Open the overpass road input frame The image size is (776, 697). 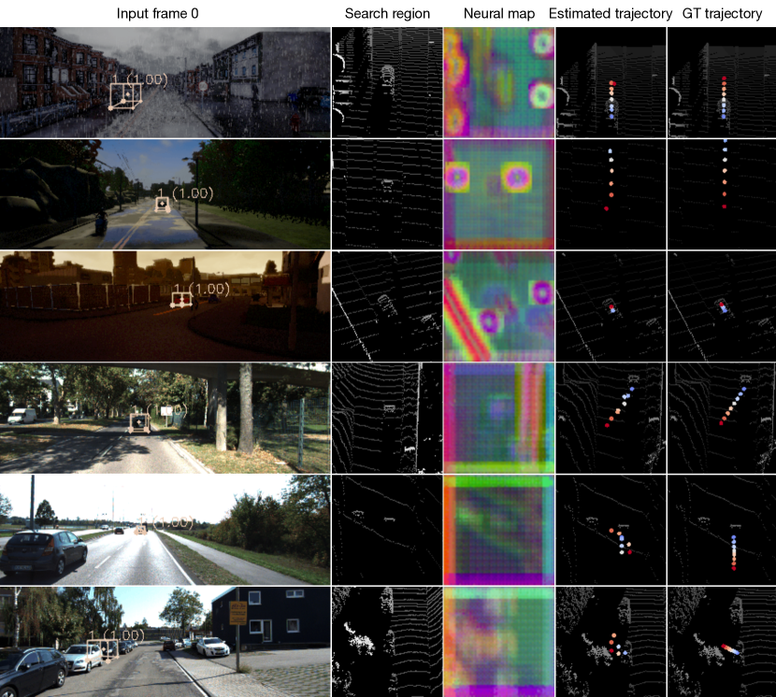click(x=165, y=418)
